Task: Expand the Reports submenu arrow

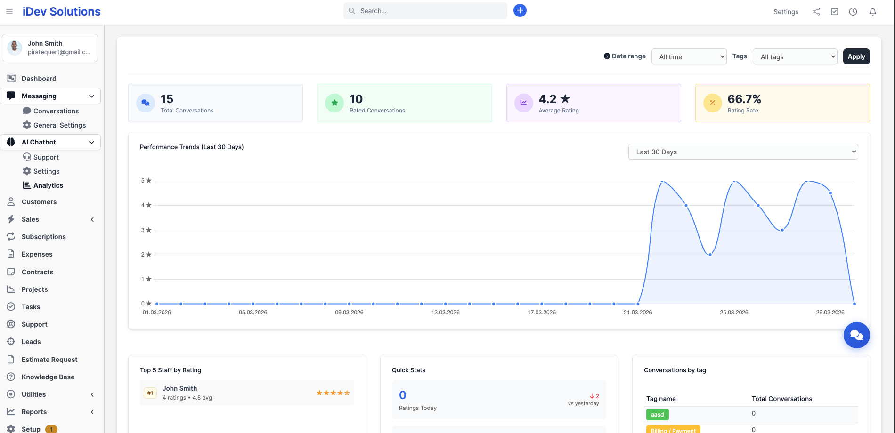Action: (x=92, y=412)
